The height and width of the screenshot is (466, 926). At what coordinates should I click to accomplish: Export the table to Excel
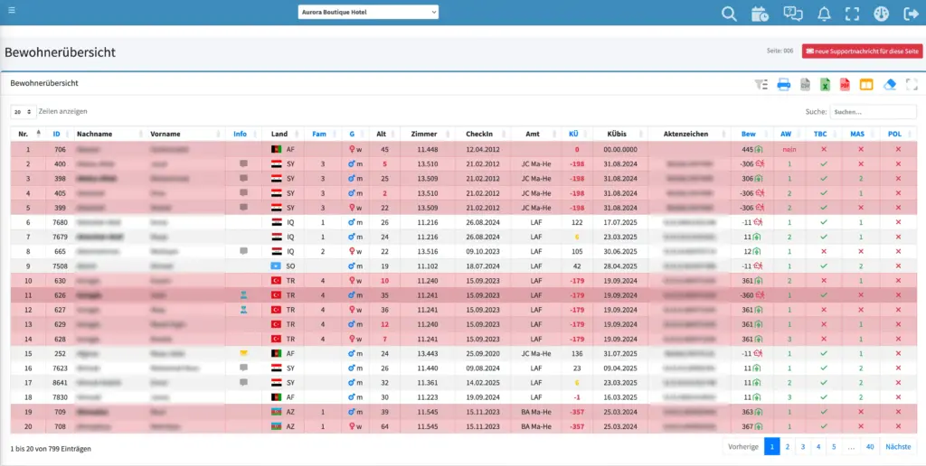[x=825, y=85]
